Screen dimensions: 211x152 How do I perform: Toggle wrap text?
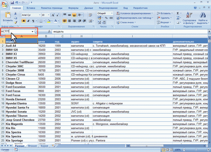click(x=90, y=15)
